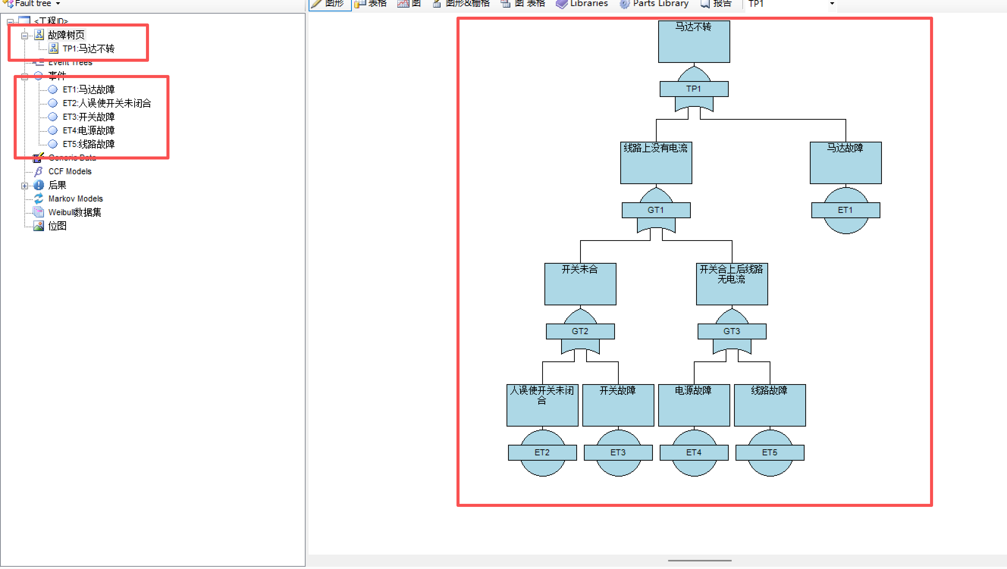
Task: Click the CCF Models beta icon
Action: (38, 172)
